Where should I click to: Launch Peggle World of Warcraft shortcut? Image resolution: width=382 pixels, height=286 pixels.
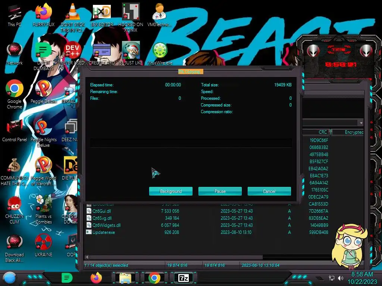pyautogui.click(x=43, y=172)
